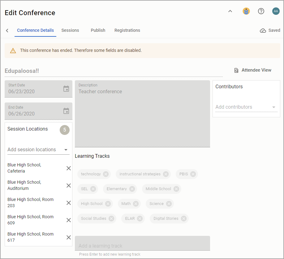This screenshot has width=284, height=259.
Task: Click the Add a learning track field
Action: click(142, 243)
